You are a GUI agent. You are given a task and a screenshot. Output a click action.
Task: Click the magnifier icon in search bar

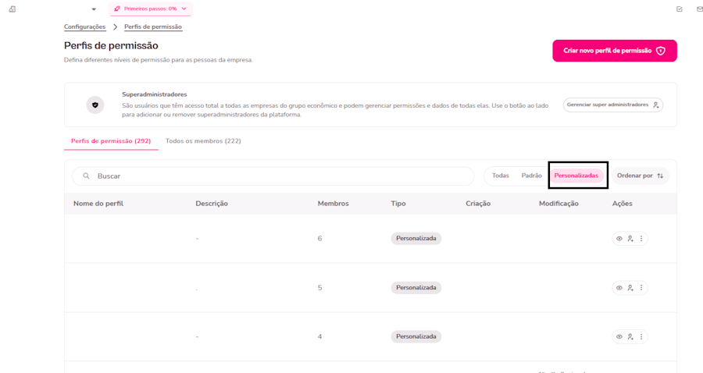coord(86,176)
